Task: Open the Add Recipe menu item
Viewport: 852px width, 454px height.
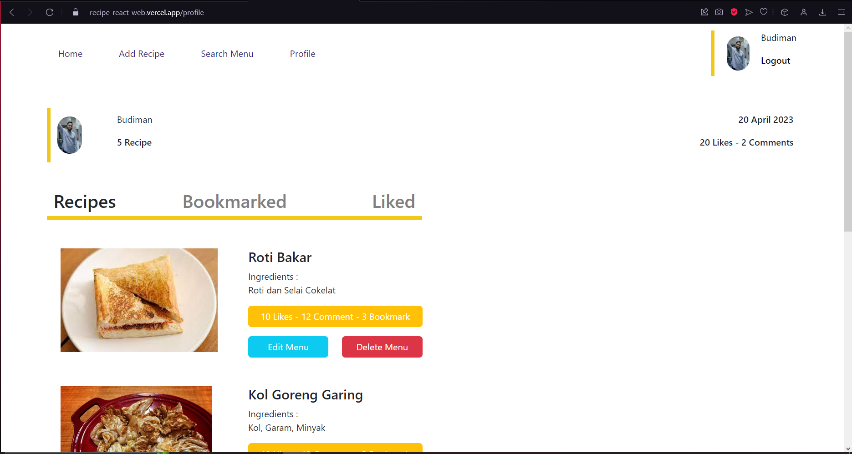Action: coord(142,54)
